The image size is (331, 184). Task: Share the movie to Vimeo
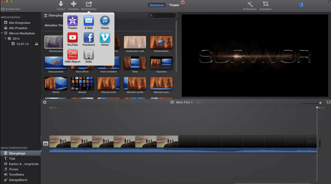(x=105, y=37)
